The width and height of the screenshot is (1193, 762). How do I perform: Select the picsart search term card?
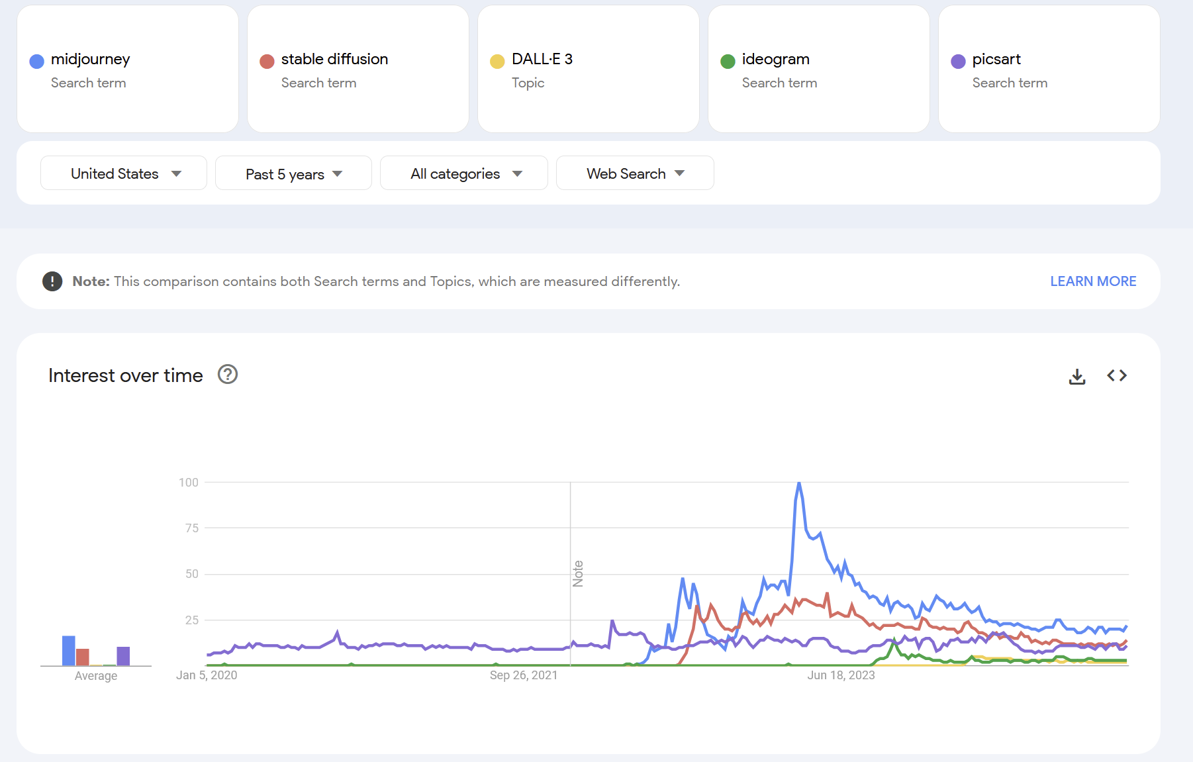click(x=1049, y=69)
